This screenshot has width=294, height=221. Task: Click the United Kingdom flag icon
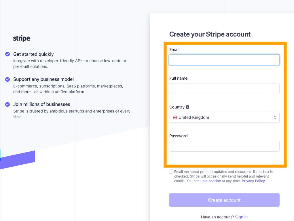point(175,117)
